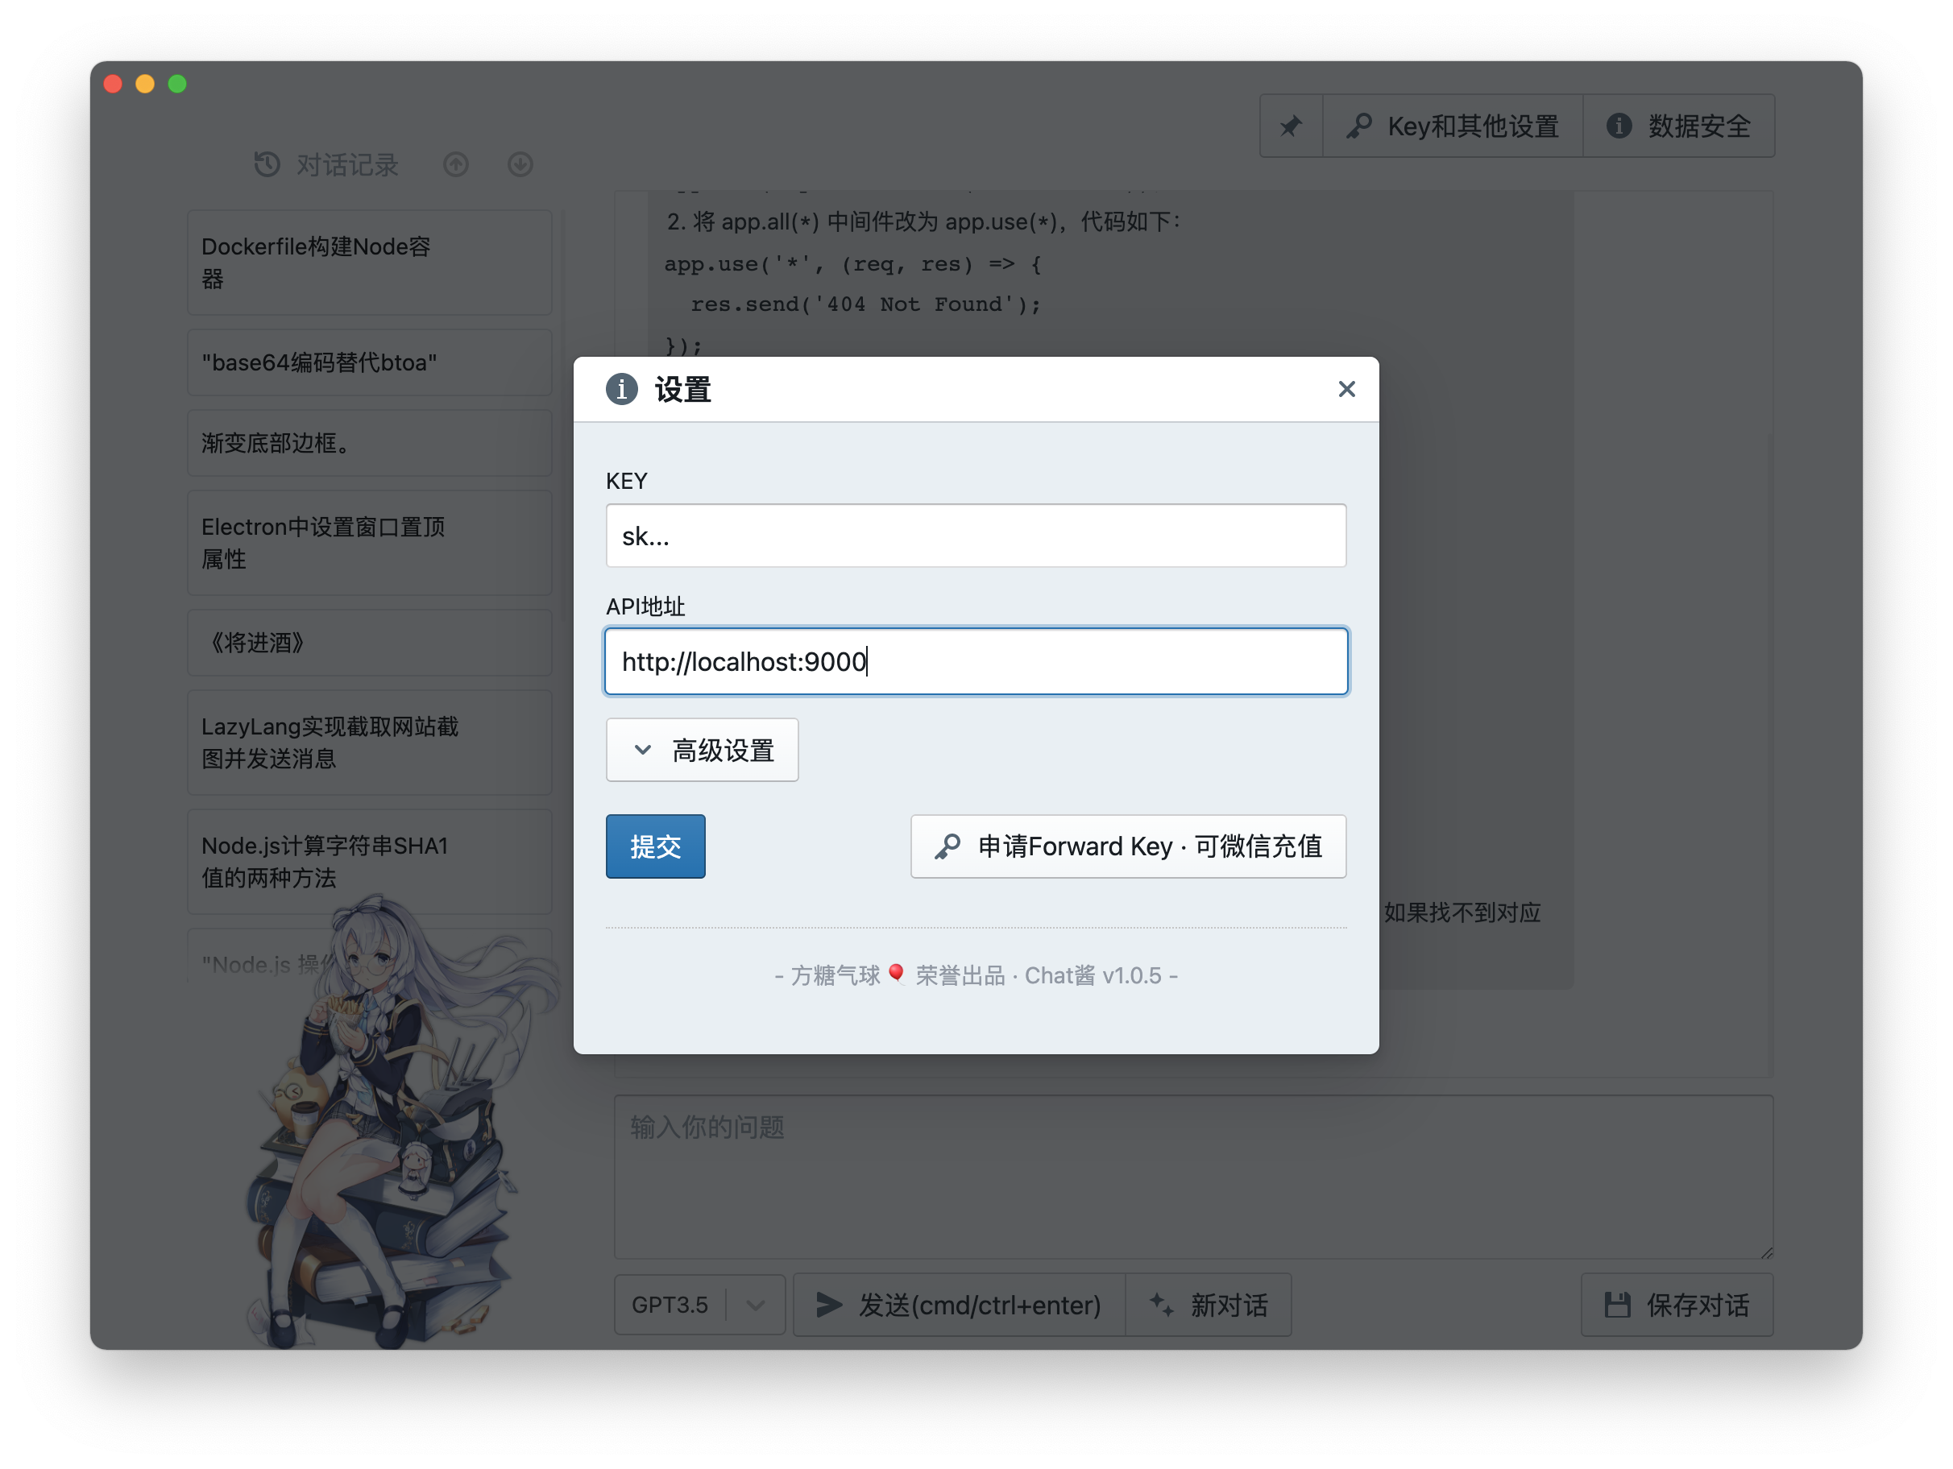The image size is (1953, 1469).
Task: Click the pin window icon
Action: pyautogui.click(x=1290, y=126)
